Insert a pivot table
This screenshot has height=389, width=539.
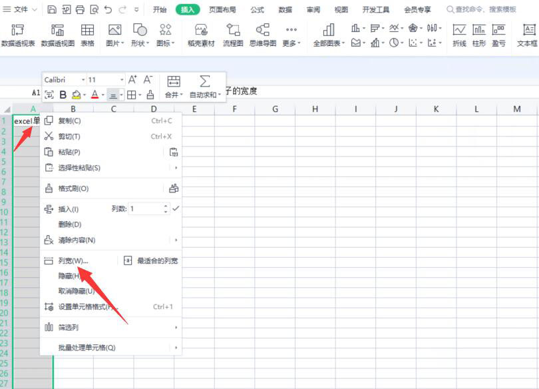click(x=18, y=33)
